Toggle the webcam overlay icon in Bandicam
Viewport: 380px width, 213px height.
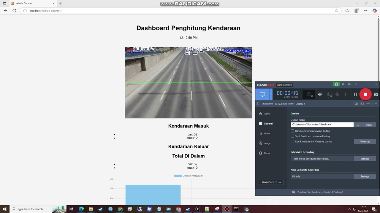tap(309, 94)
